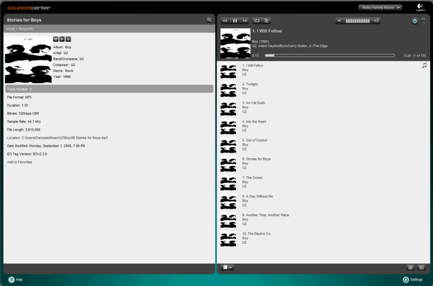Viewport: 433px width, 286px height.
Task: Add song to playlist with plus icon
Action: click(x=68, y=39)
